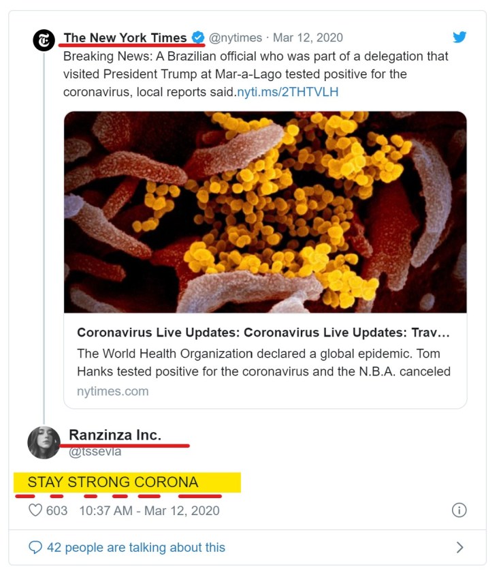Open the tweet info circle icon
The height and width of the screenshot is (571, 501).
coord(459,510)
